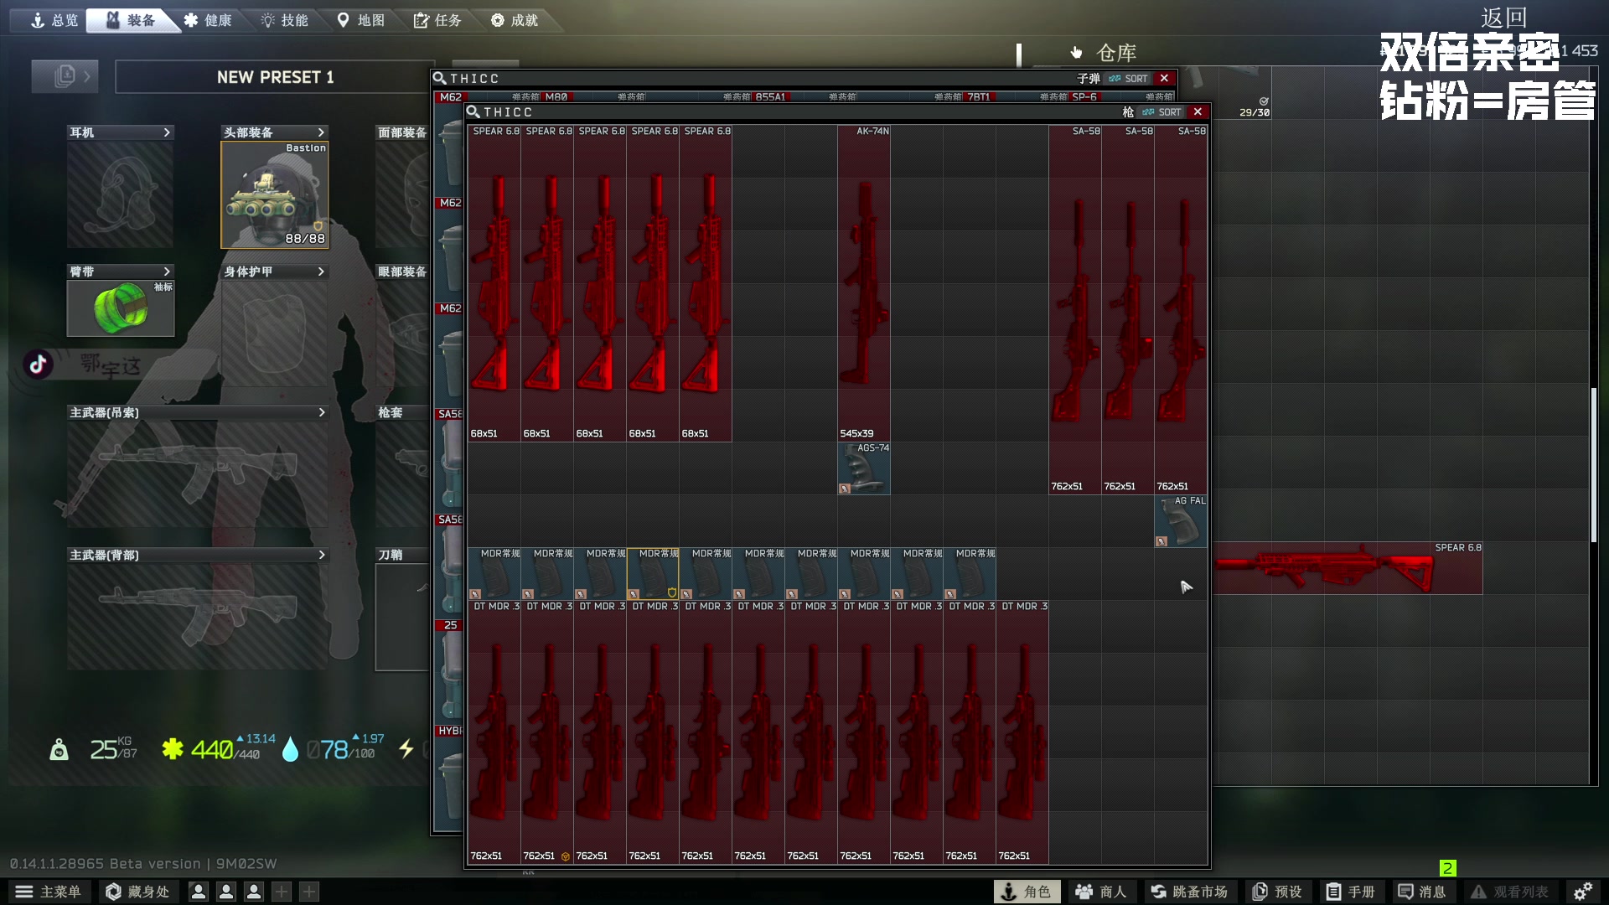Open the 预设 presets screen

click(1277, 892)
